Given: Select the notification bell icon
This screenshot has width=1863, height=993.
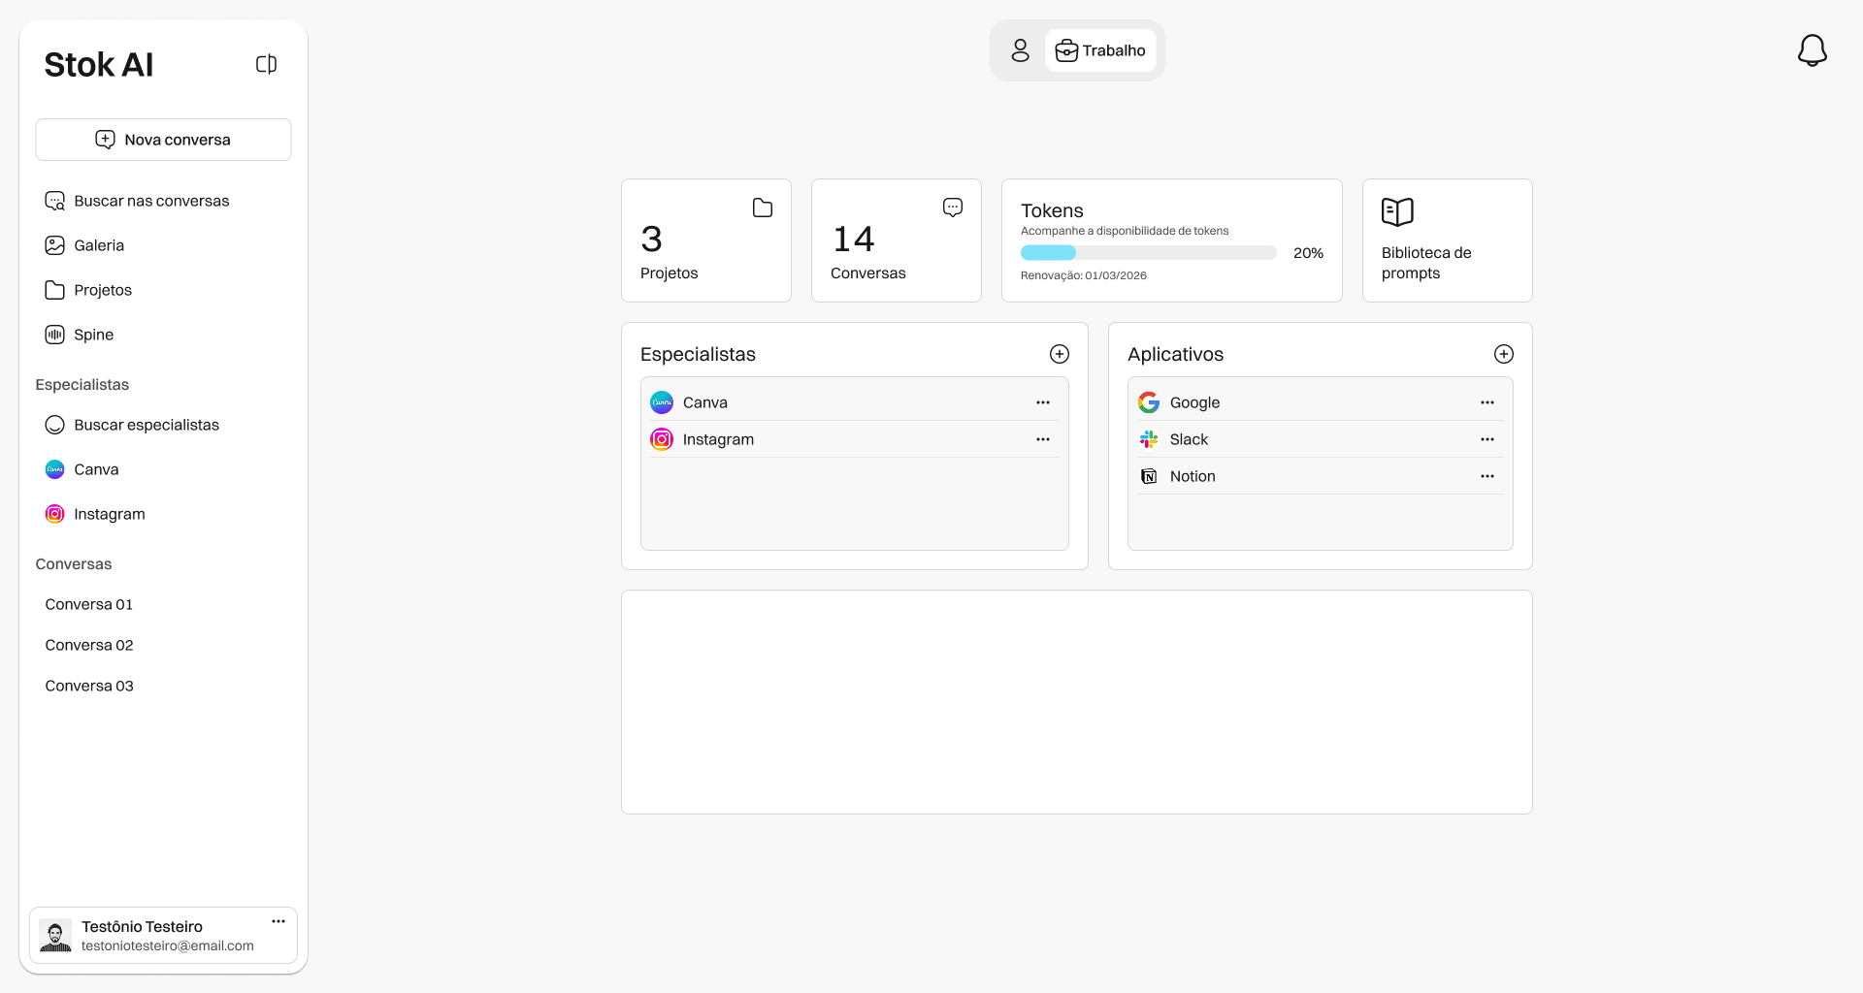Looking at the screenshot, I should coord(1813,50).
